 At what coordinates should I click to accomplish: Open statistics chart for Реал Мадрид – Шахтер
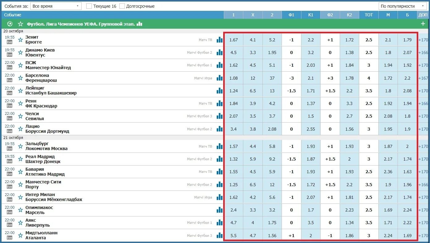[219, 159]
